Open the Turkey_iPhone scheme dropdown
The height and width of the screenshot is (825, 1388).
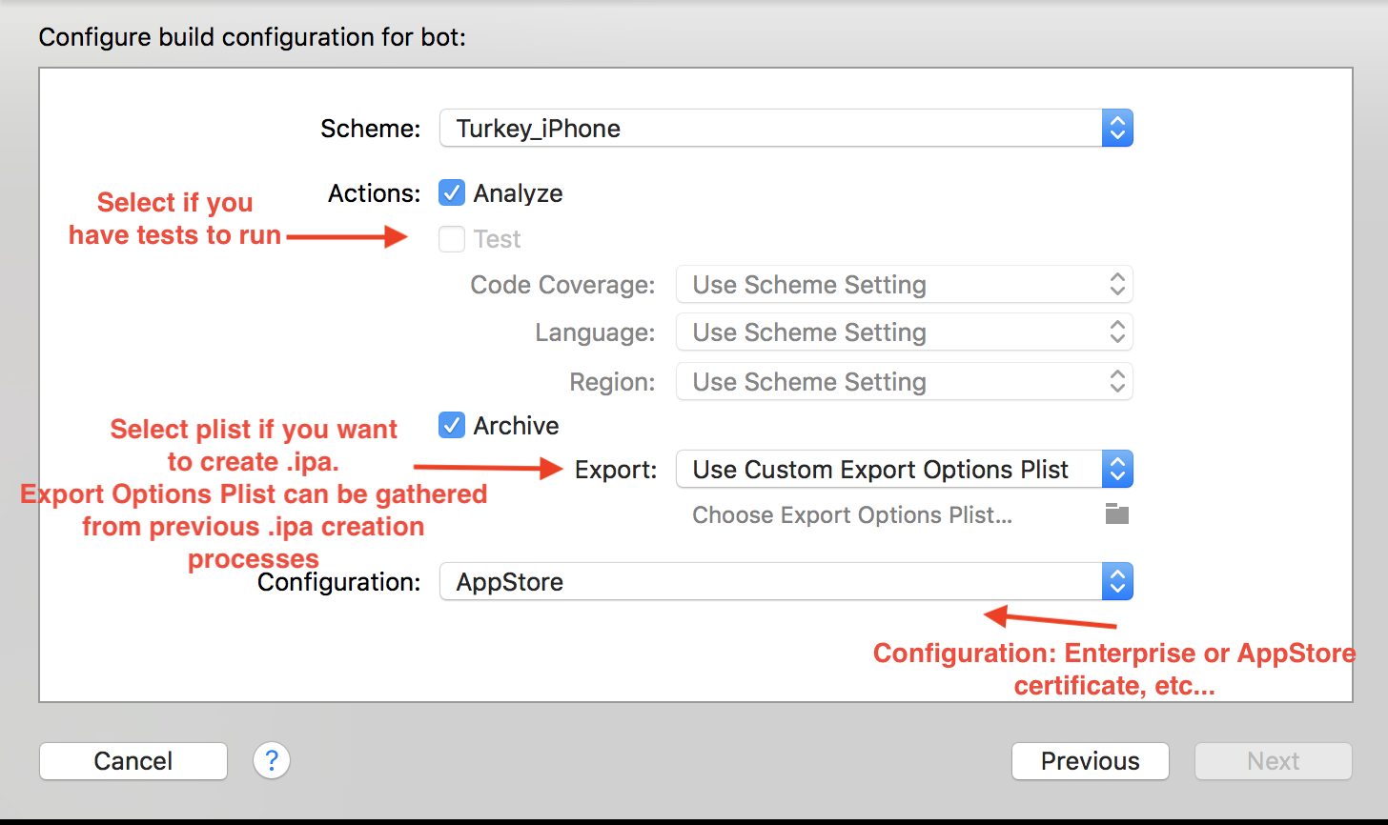tap(770, 129)
